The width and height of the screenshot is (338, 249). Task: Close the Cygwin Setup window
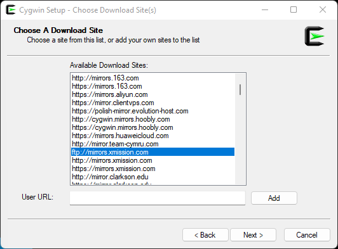pyautogui.click(x=323, y=10)
